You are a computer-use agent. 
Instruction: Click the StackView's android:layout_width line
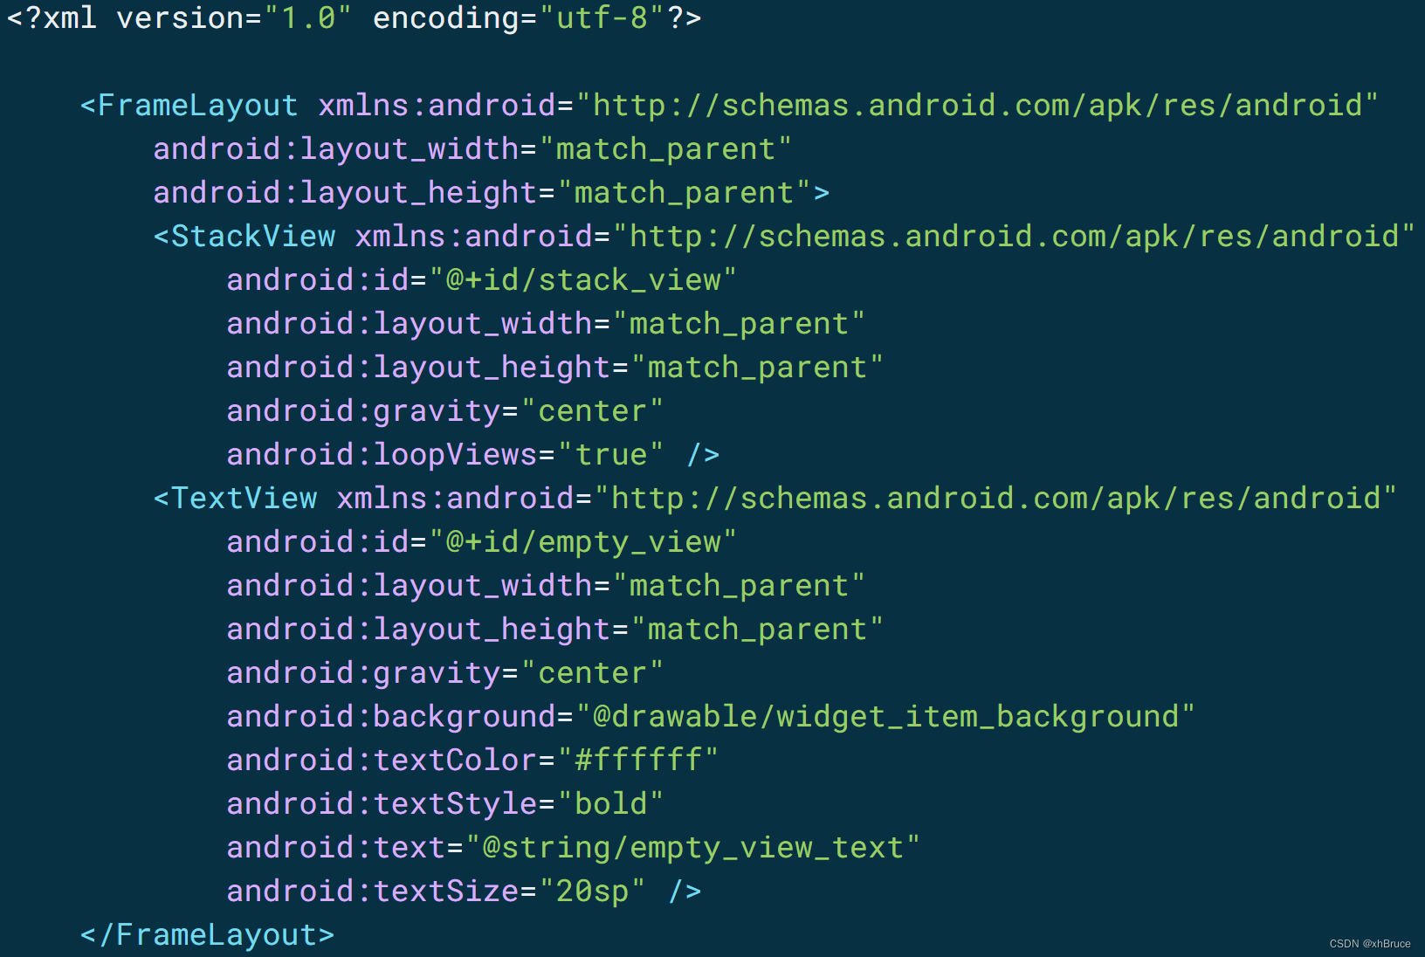click(x=546, y=324)
